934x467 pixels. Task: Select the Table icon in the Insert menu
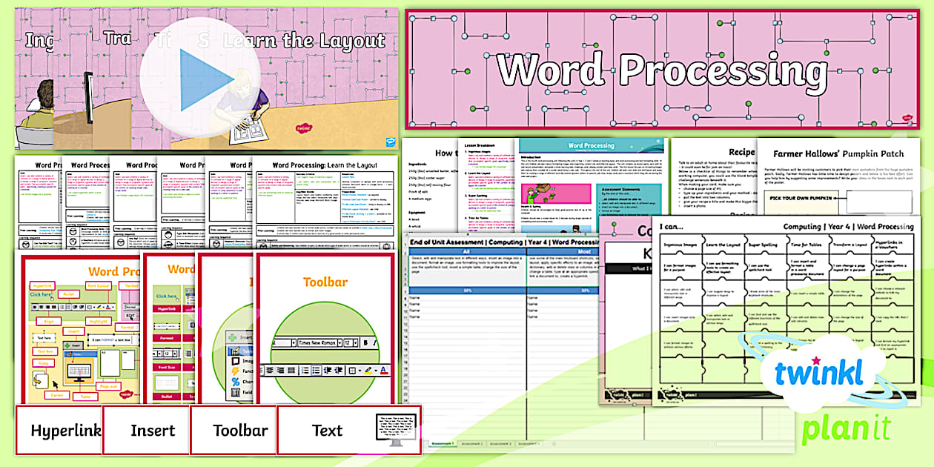coord(236,351)
